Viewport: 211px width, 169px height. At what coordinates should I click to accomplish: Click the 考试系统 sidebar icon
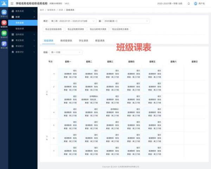pos(13,40)
